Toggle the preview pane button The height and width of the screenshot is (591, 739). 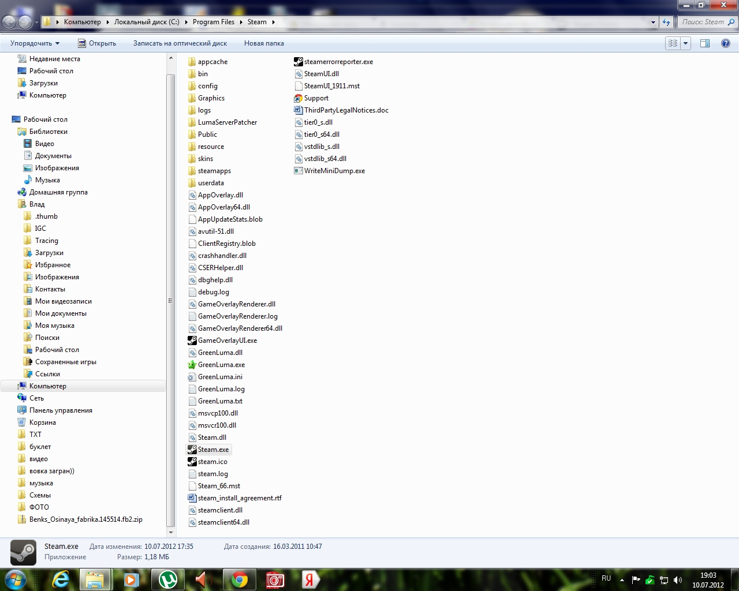(x=705, y=43)
